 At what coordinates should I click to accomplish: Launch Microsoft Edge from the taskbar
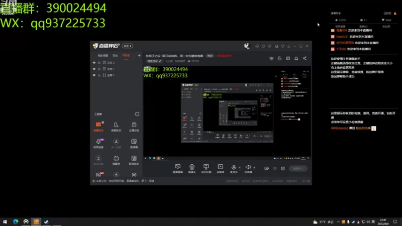pos(16,221)
